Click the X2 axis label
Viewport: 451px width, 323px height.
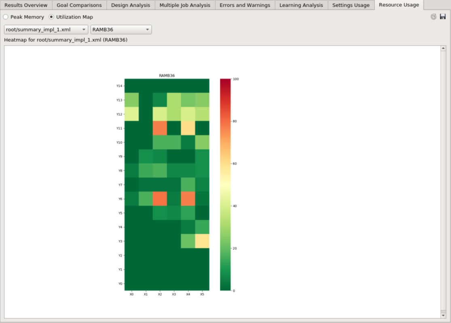(160, 294)
